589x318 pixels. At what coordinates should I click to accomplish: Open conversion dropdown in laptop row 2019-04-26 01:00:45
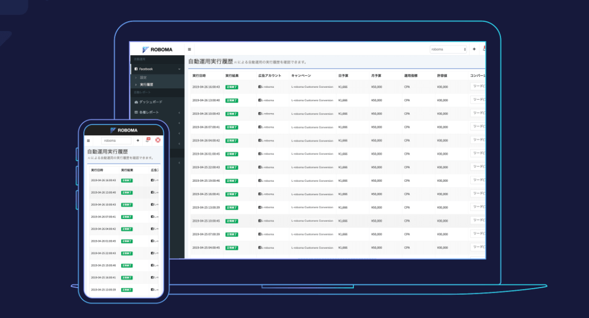click(478, 153)
